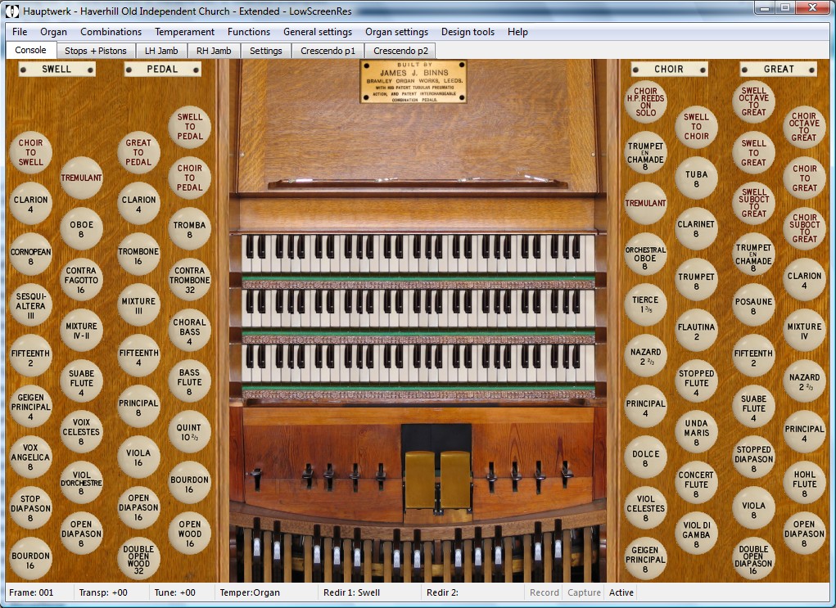
Task: Draw the Hohl Flute 8 stop
Action: point(805,483)
